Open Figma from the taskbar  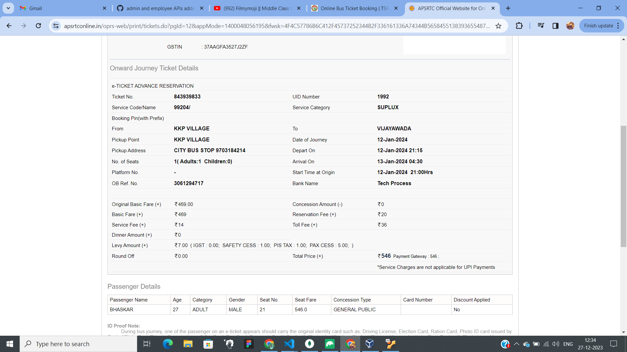coord(249,344)
